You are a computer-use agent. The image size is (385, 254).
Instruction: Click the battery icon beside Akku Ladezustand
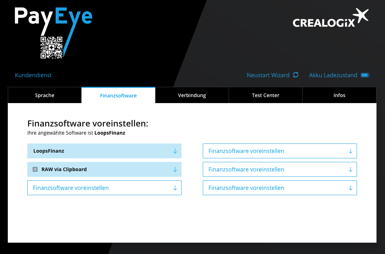tap(365, 75)
